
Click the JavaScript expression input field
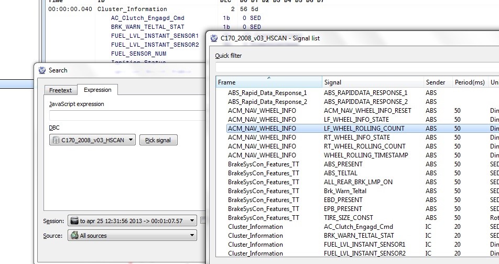(x=127, y=115)
